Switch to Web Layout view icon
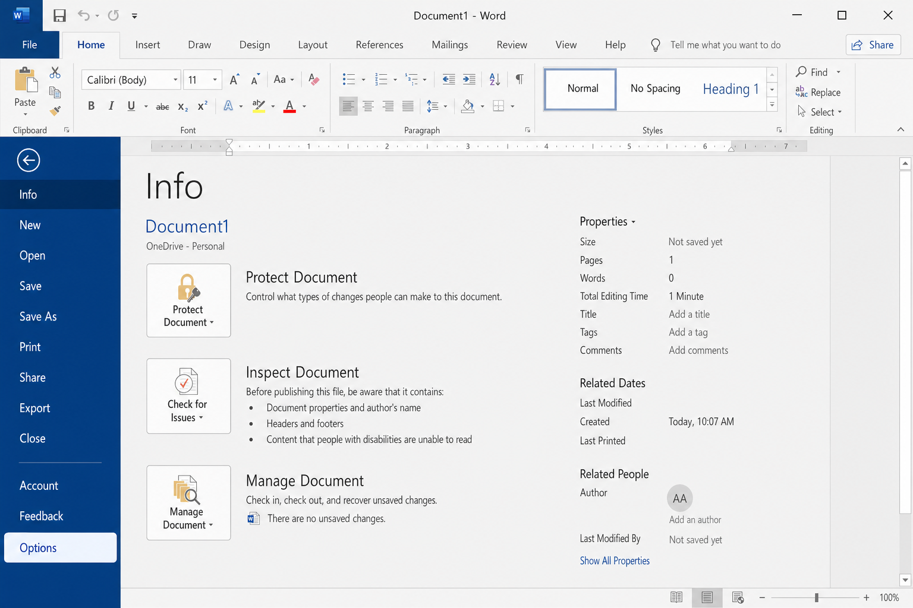The height and width of the screenshot is (608, 913). [x=738, y=597]
